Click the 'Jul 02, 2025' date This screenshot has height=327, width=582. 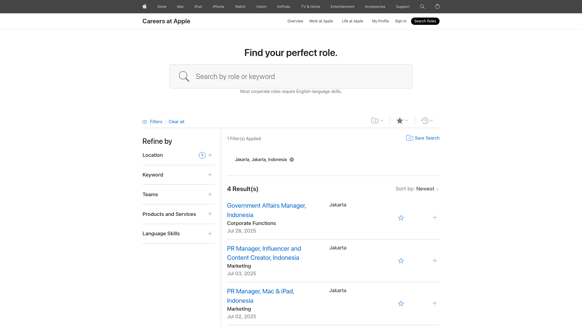pos(242,316)
